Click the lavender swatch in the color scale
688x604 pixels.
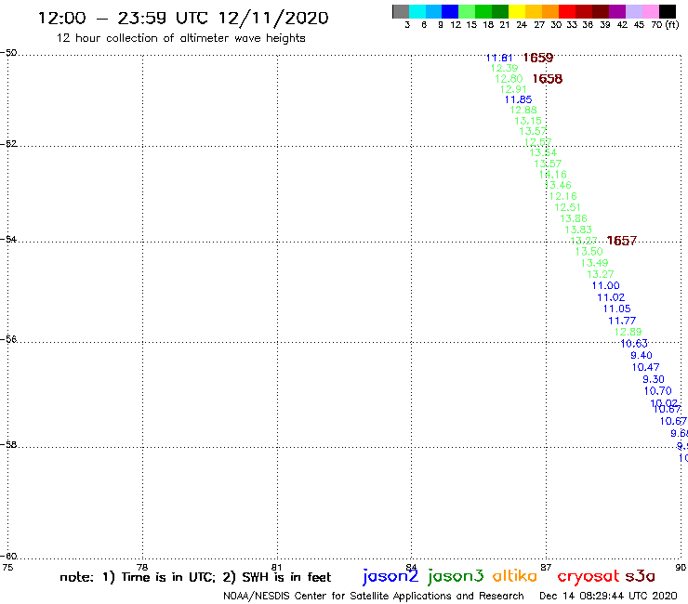[x=634, y=11]
